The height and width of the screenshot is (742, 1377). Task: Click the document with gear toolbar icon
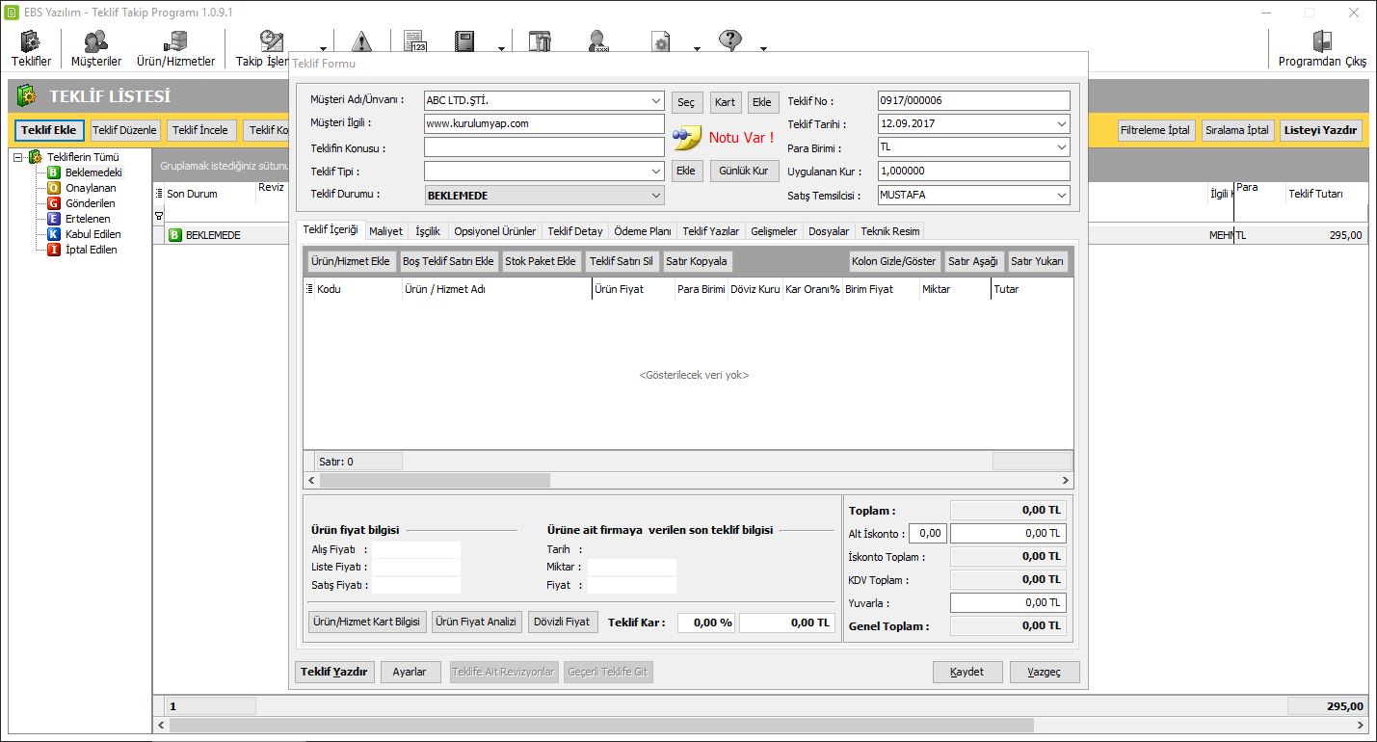click(x=661, y=40)
